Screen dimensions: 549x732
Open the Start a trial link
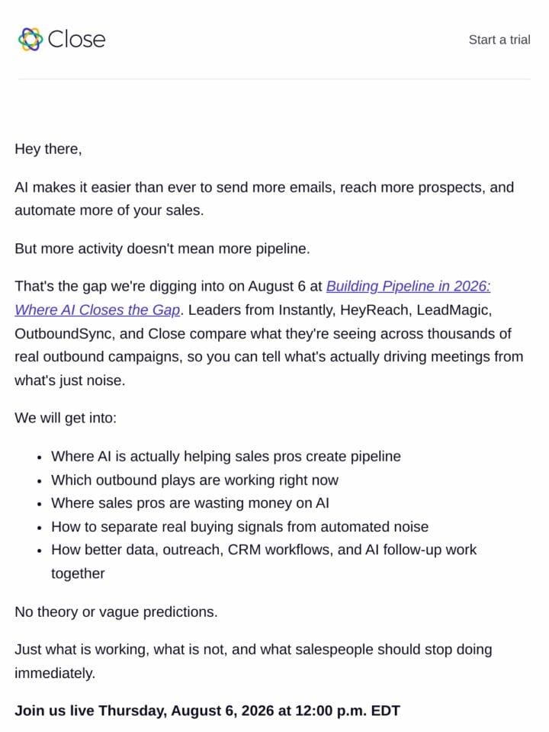tap(499, 40)
